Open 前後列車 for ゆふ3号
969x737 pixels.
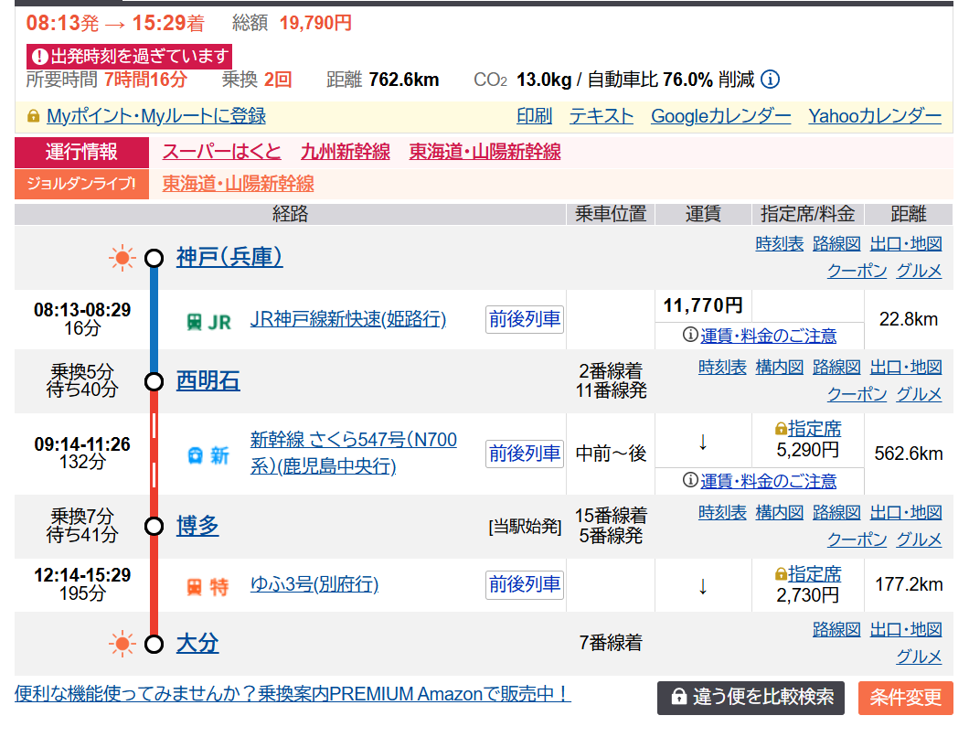coord(524,584)
